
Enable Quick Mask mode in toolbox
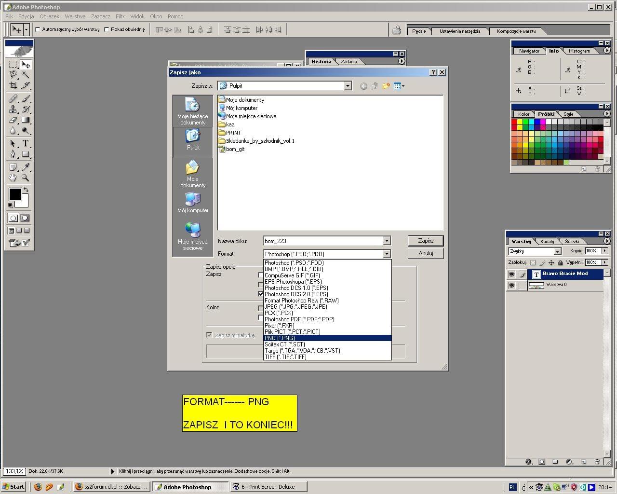click(25, 218)
